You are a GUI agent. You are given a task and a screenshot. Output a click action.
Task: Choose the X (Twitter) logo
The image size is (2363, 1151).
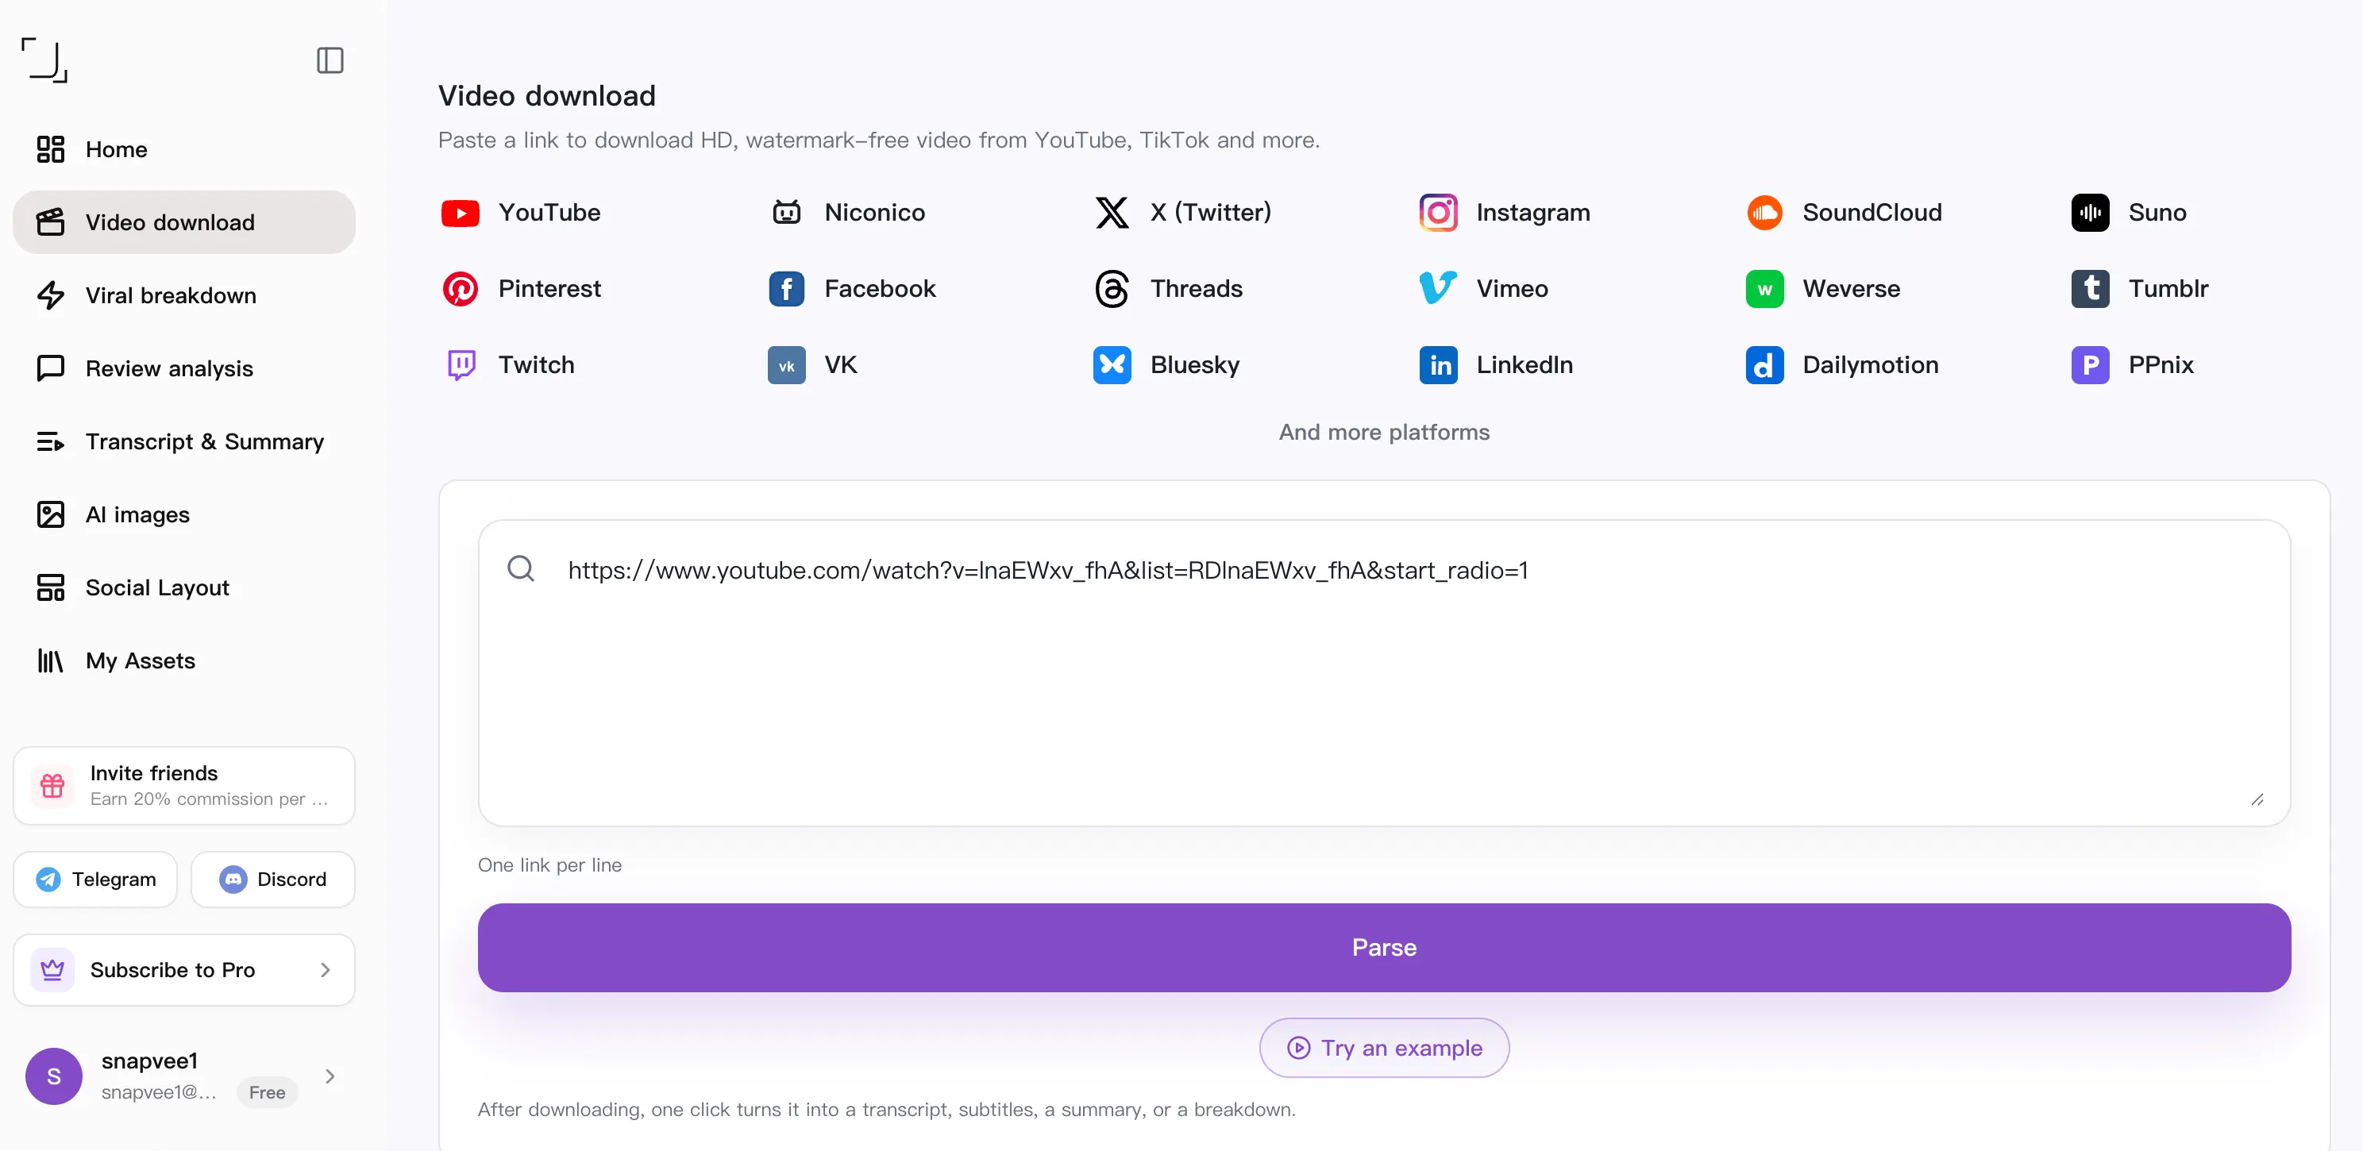pos(1112,213)
